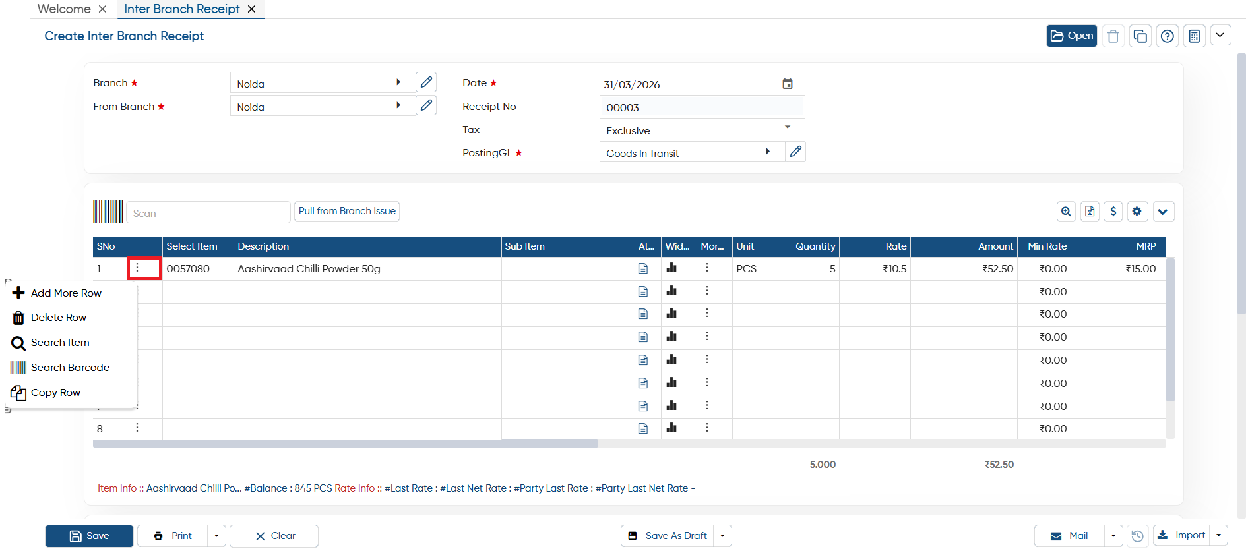Open attachment icon for Aashirvaad Chilli Powder row

pyautogui.click(x=643, y=268)
